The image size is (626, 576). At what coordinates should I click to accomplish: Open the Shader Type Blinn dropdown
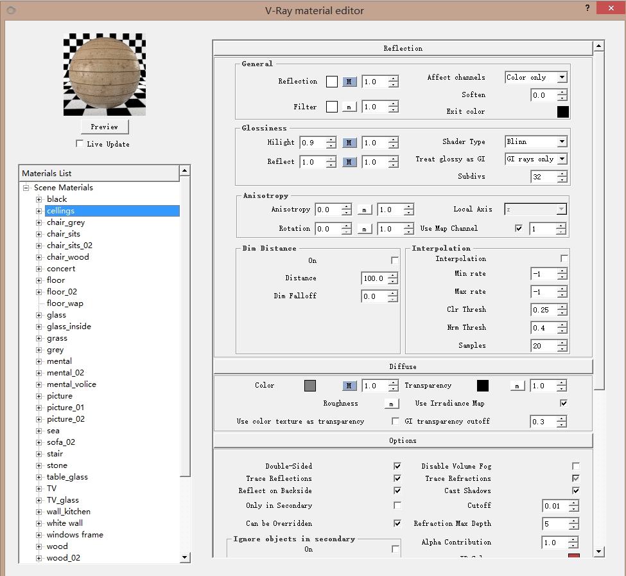click(x=536, y=141)
